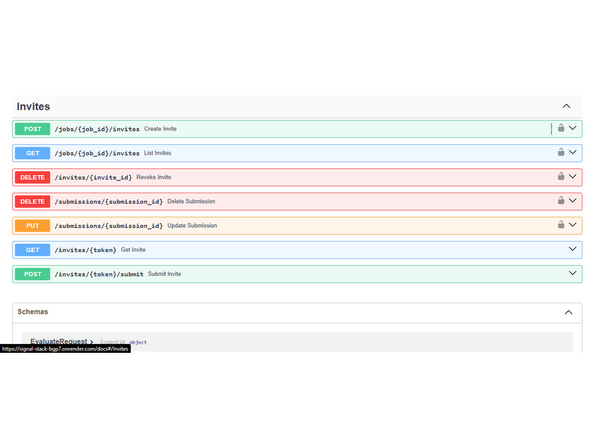Click the DELETE badge for Delete Submission
The image size is (592, 444).
pyautogui.click(x=33, y=202)
